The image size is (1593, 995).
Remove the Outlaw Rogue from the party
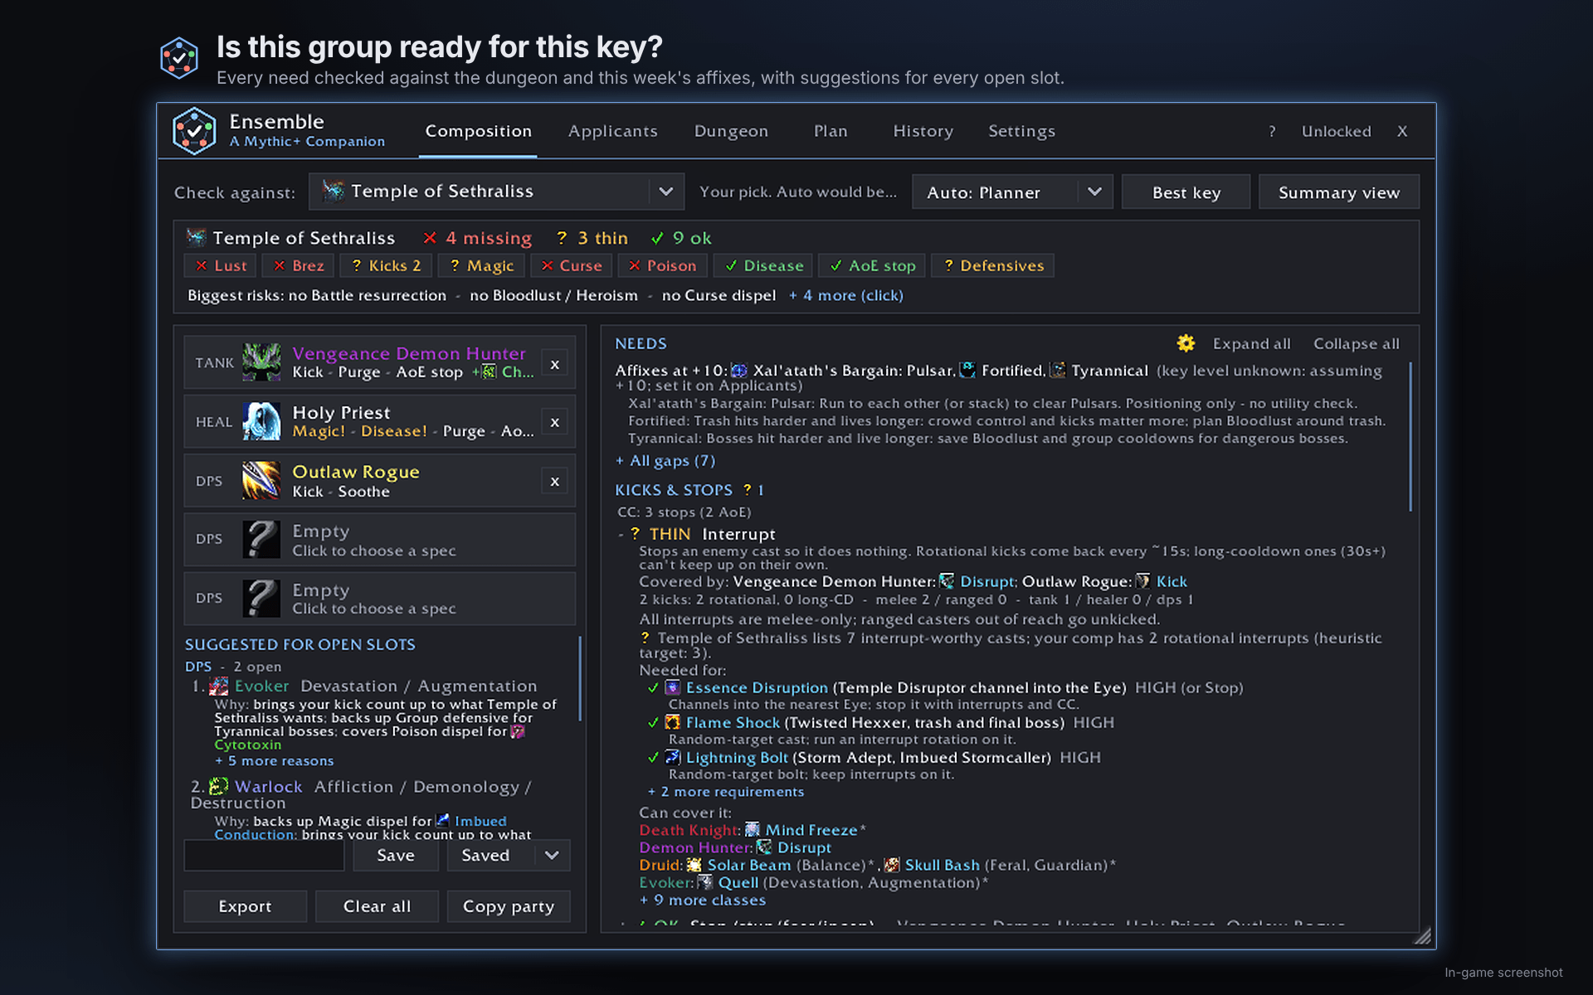(555, 481)
